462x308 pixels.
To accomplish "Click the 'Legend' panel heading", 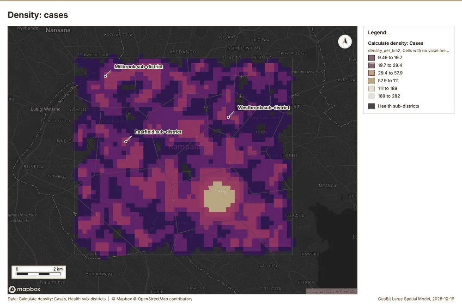I will 377,32.
